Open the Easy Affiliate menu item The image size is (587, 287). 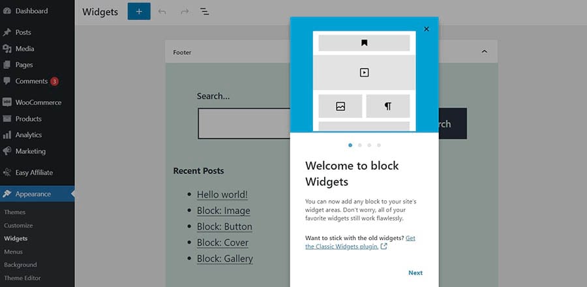click(34, 173)
